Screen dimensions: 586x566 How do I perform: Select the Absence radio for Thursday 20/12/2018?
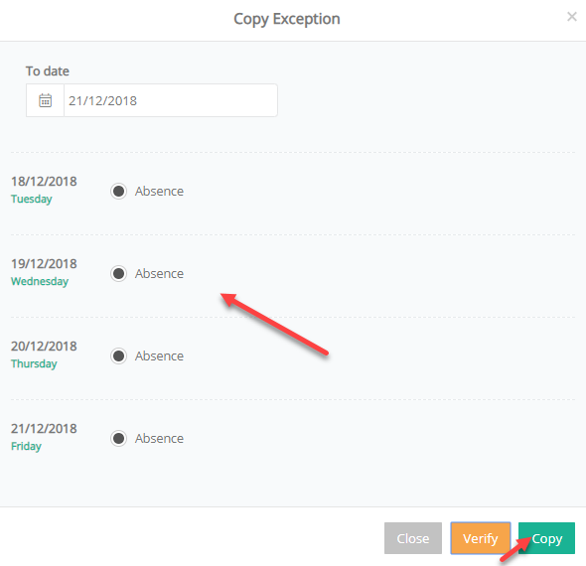tap(119, 356)
